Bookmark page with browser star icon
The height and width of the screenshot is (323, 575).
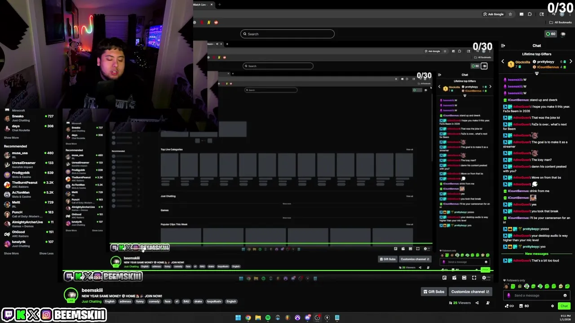[x=510, y=14]
